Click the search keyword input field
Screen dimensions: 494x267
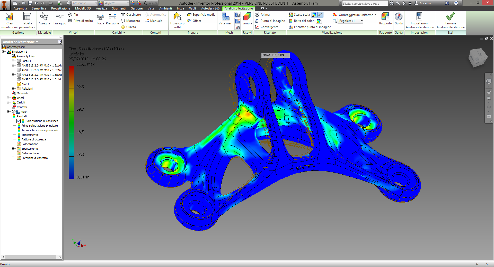[365, 3]
